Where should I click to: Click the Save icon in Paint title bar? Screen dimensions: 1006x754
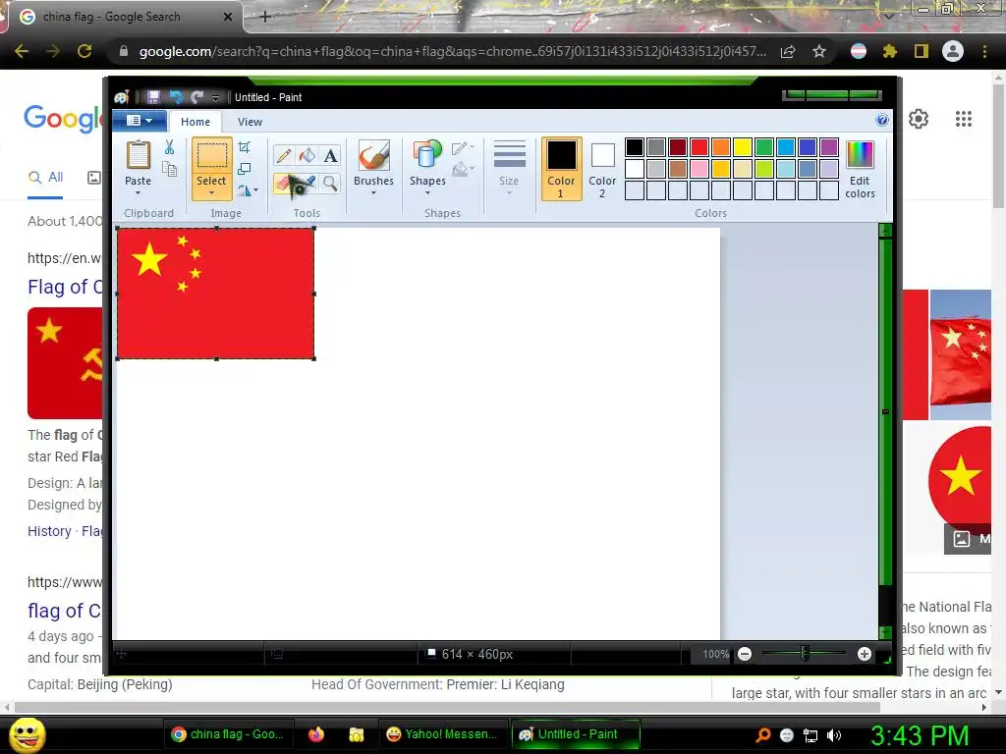(x=153, y=97)
